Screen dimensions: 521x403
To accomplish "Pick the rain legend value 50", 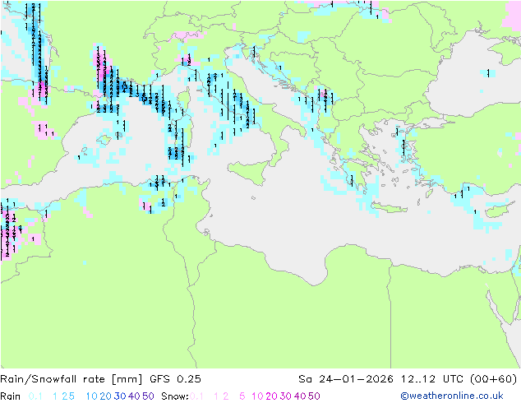I will 148,396.
